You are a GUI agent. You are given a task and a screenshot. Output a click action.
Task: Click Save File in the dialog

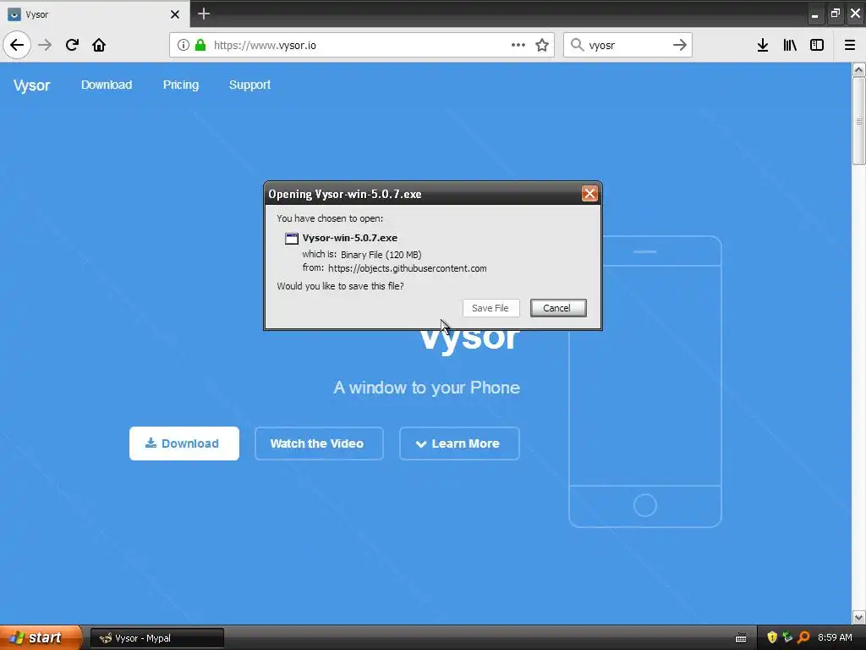(x=491, y=308)
